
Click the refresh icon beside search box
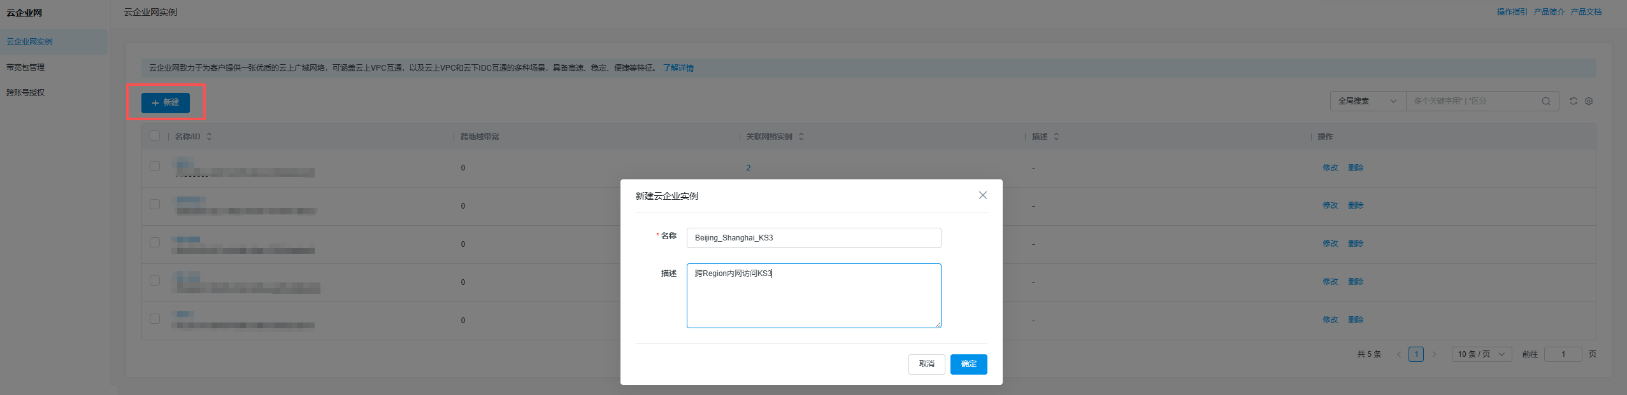click(x=1573, y=101)
